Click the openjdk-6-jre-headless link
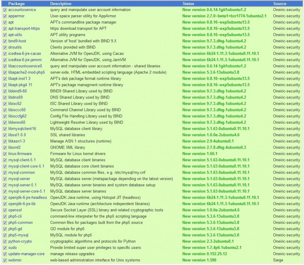 point(28,198)
